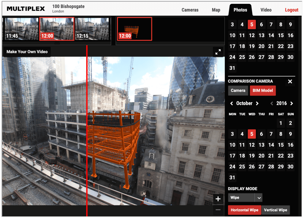Go back to the year before 2016
This screenshot has width=304, height=219.
[272, 103]
